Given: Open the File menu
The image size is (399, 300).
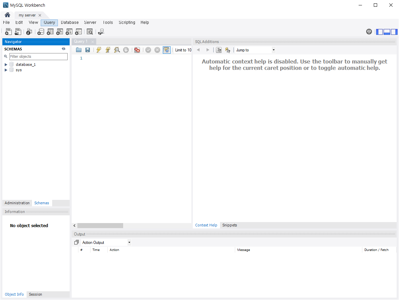Looking at the screenshot, I should (6, 23).
